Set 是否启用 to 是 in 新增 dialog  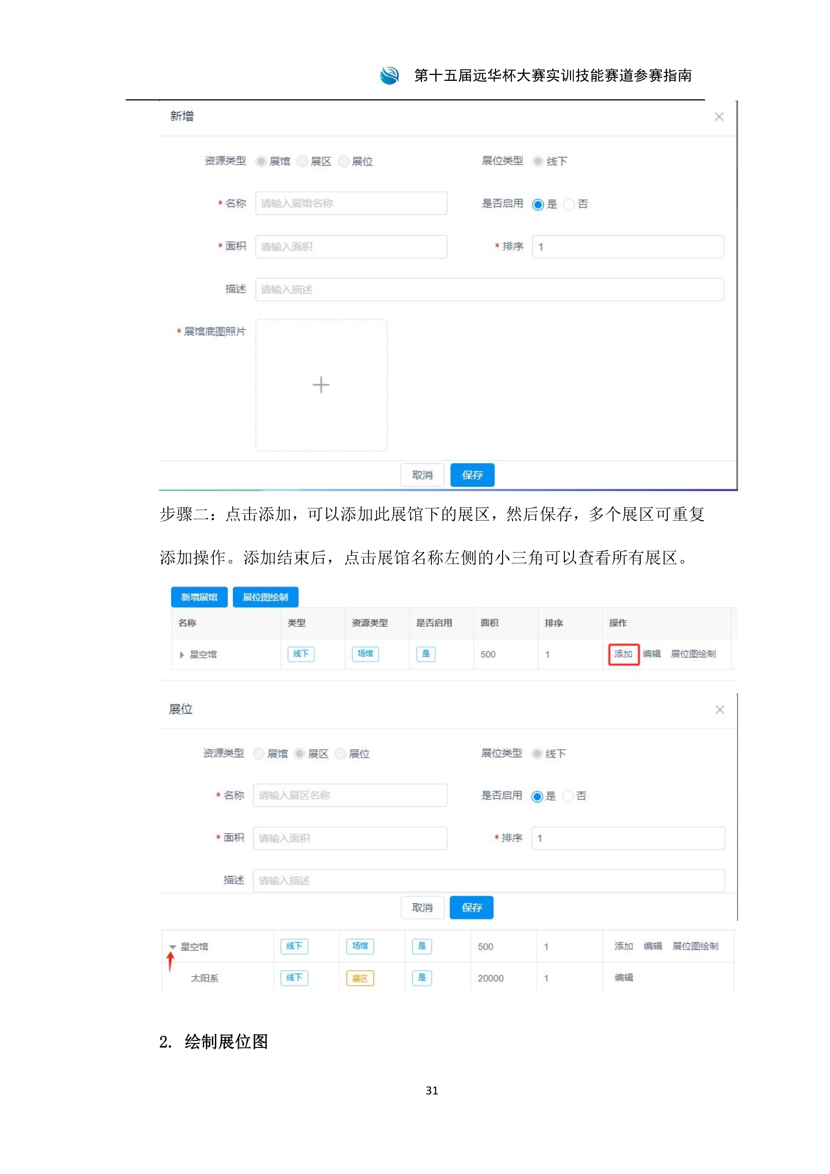[x=537, y=204]
